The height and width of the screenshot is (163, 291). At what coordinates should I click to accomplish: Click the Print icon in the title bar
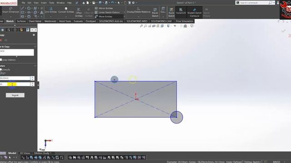pos(106,3)
